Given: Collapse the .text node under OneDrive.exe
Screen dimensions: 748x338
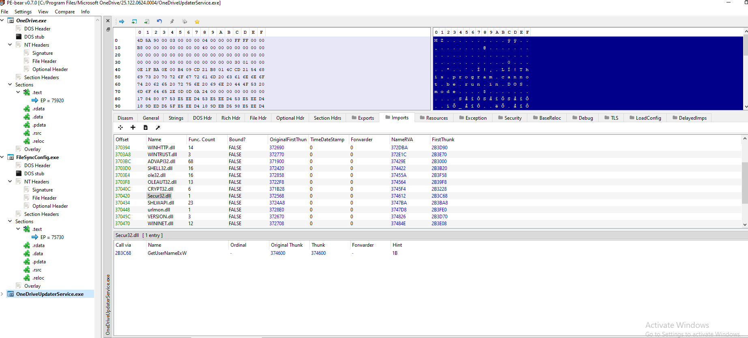Looking at the screenshot, I should 18,92.
